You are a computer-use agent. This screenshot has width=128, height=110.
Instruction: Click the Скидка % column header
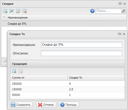[96, 78]
